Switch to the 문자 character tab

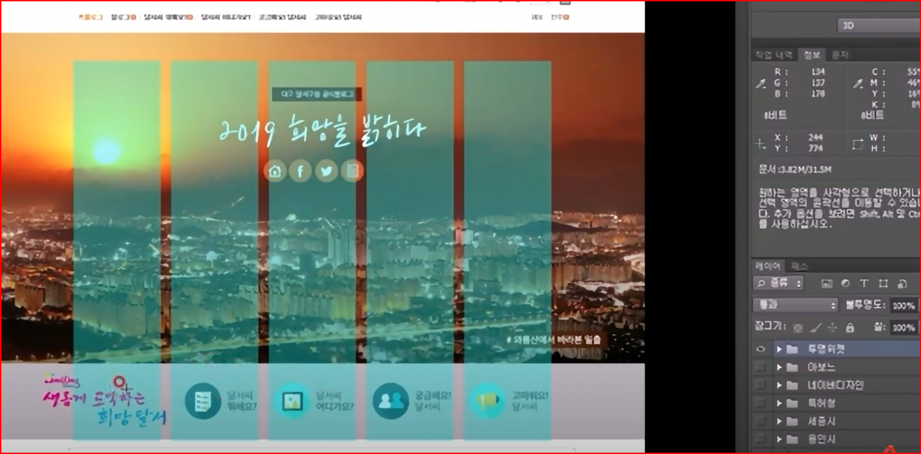839,55
